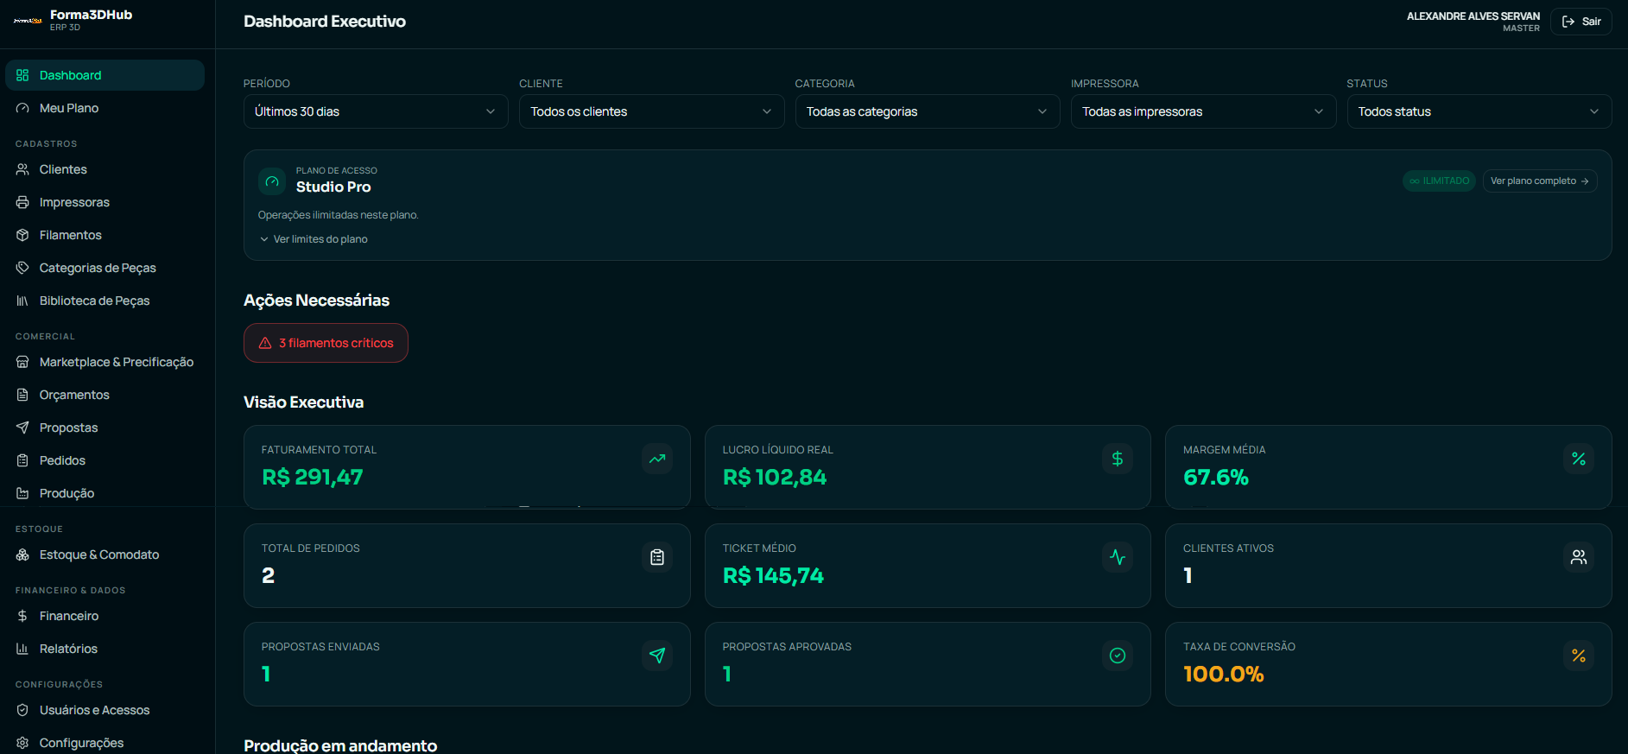The width and height of the screenshot is (1628, 754).
Task: Click the Produção factory icon
Action: pyautogui.click(x=22, y=493)
